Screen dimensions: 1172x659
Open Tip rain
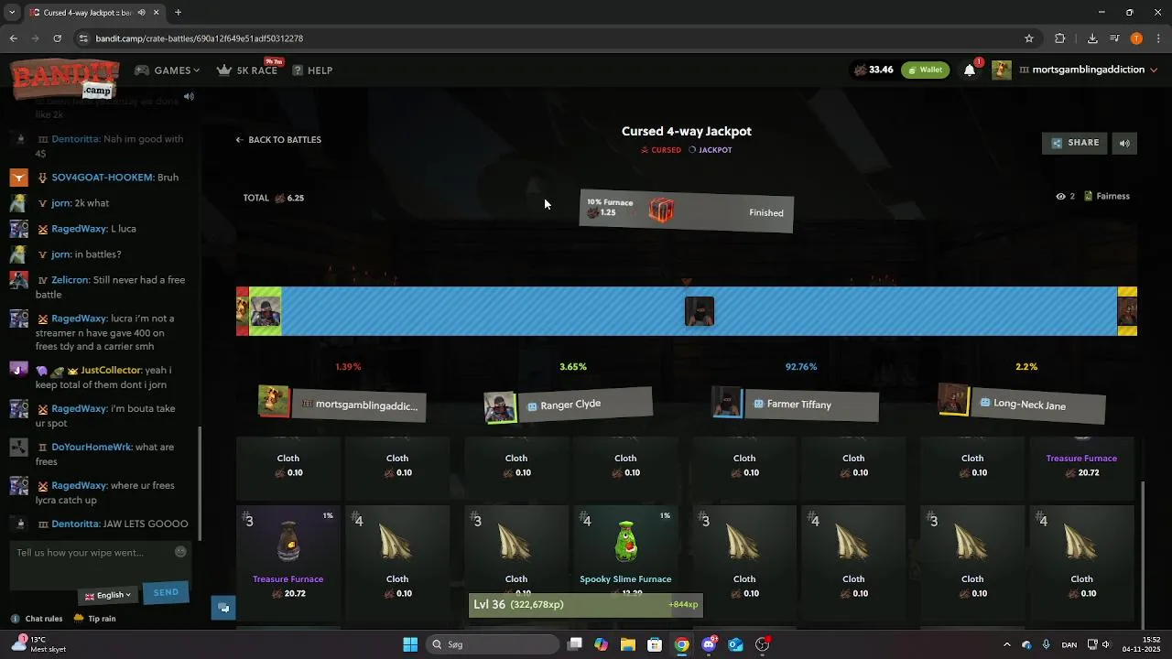tap(95, 619)
